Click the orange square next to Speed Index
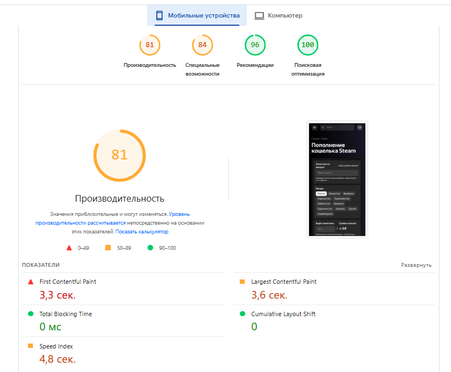This screenshot has width=451, height=372. point(31,346)
